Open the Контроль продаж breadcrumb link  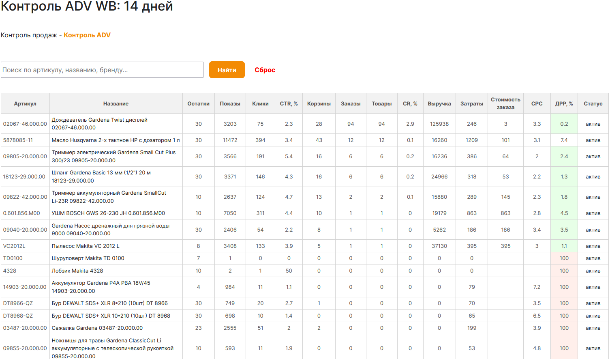pos(29,35)
